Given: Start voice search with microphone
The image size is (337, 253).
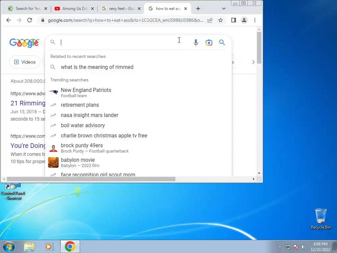Looking at the screenshot, I should (195, 42).
